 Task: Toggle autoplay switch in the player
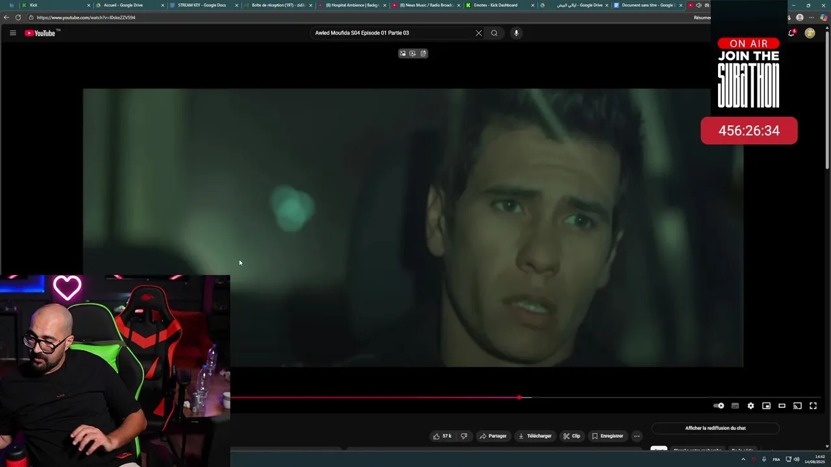tap(719, 406)
